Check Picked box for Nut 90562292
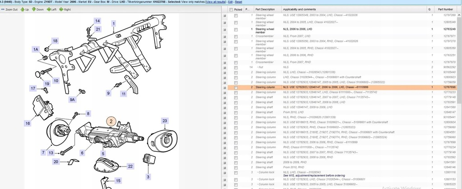462x189 pixels. click(x=236, y=67)
